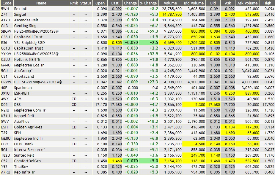Select the Ascendas Reit row name

pyautogui.click(x=26, y=20)
